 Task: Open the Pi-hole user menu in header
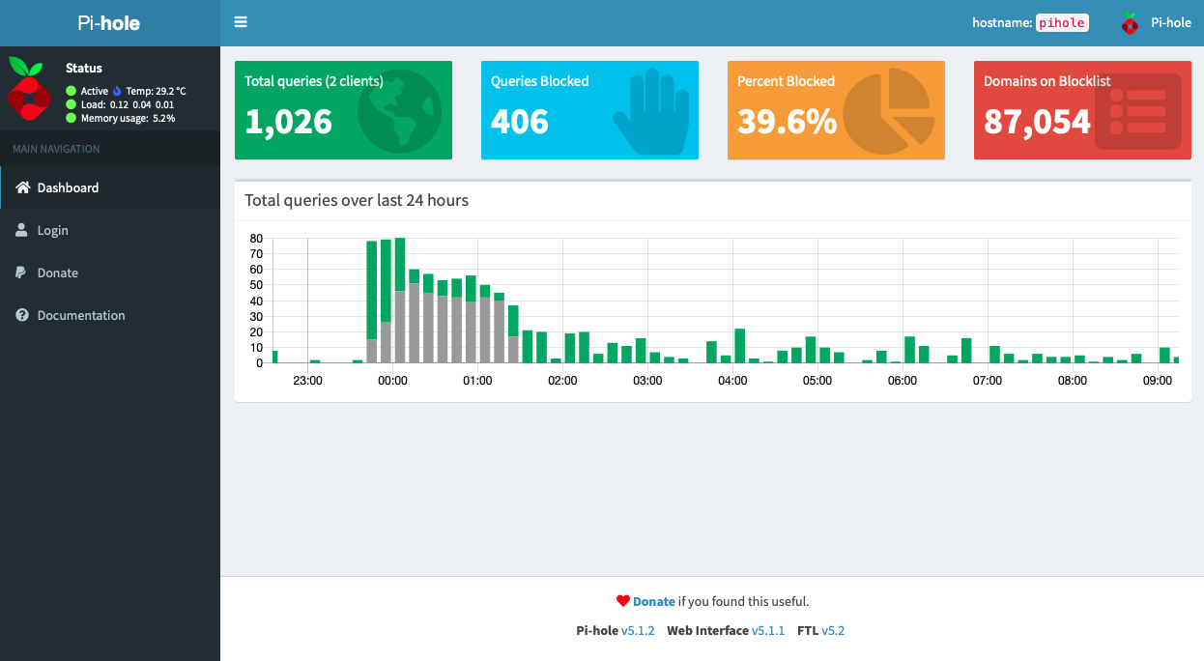click(1156, 22)
